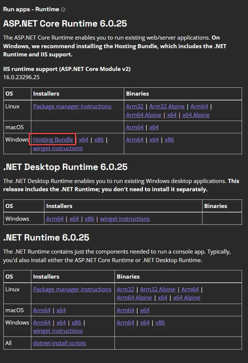
Task: Download .NET Runtime Windows x86 binary
Action: tap(160, 323)
